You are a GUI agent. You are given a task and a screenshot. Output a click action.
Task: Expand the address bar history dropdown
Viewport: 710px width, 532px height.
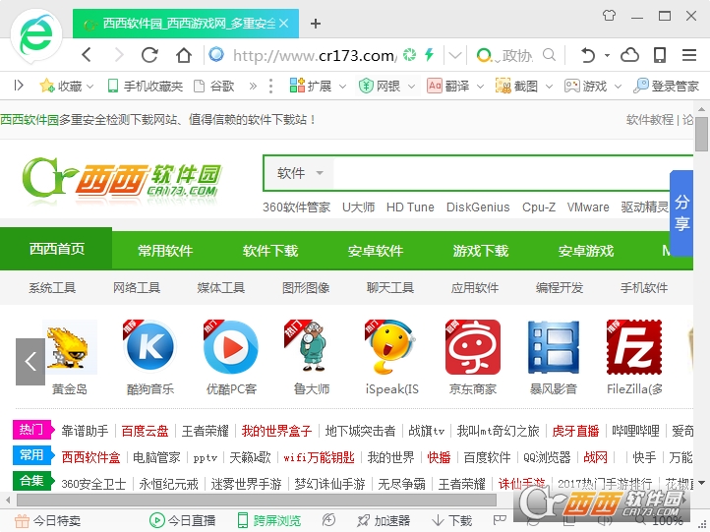tap(454, 56)
